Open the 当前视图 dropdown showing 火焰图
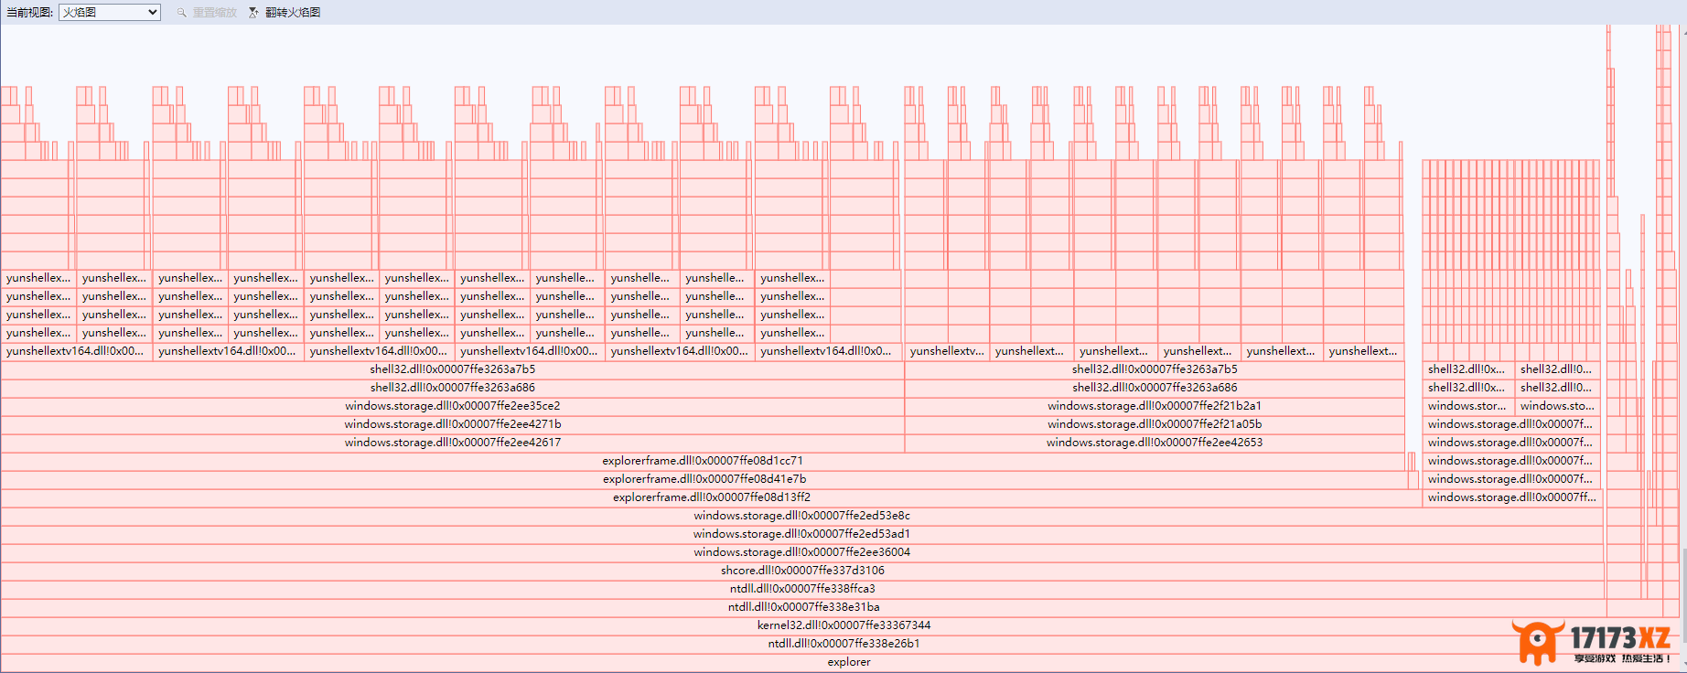This screenshot has width=1687, height=673. (110, 12)
